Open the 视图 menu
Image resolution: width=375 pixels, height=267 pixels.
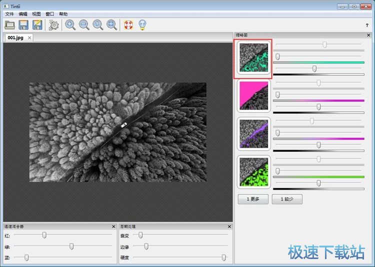point(36,14)
